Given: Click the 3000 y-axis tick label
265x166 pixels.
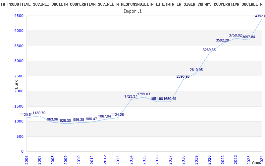Looking at the screenshot, I should (x=19, y=61).
